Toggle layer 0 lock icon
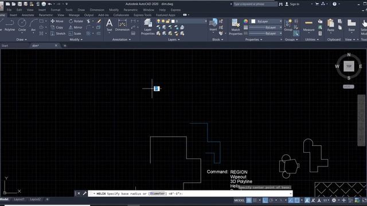Image resolution: width=367 pixels, height=206 pixels. (168, 21)
